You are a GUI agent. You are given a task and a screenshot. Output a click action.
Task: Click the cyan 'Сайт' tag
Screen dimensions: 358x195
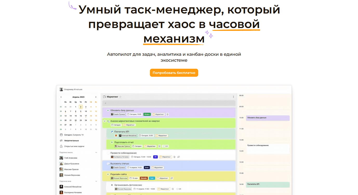pyautogui.click(x=152, y=178)
